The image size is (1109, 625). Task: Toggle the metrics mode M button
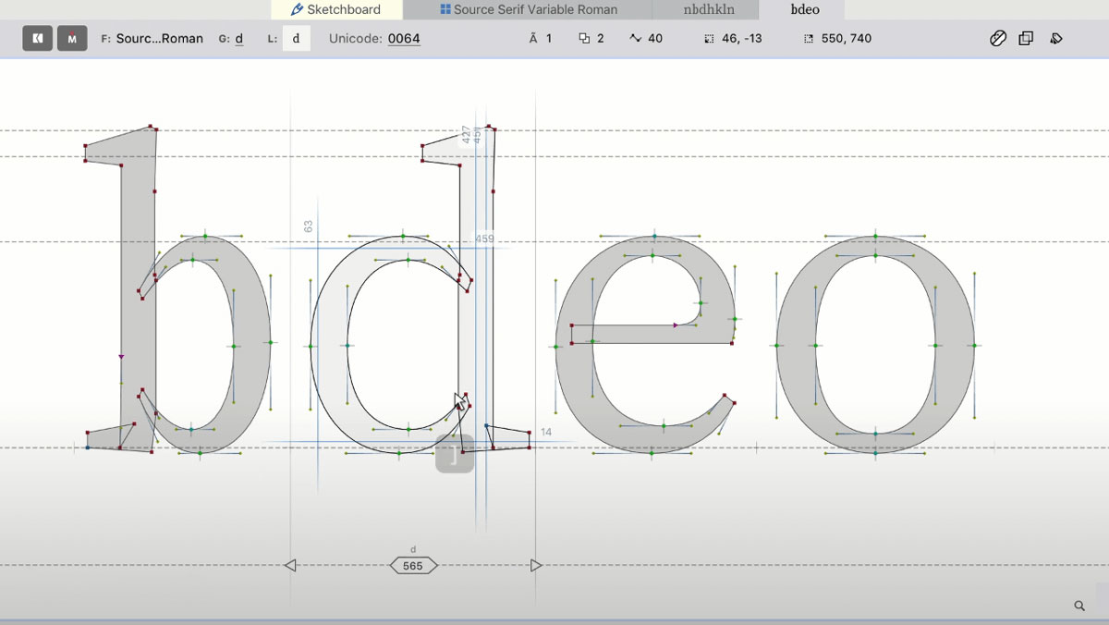click(x=72, y=39)
